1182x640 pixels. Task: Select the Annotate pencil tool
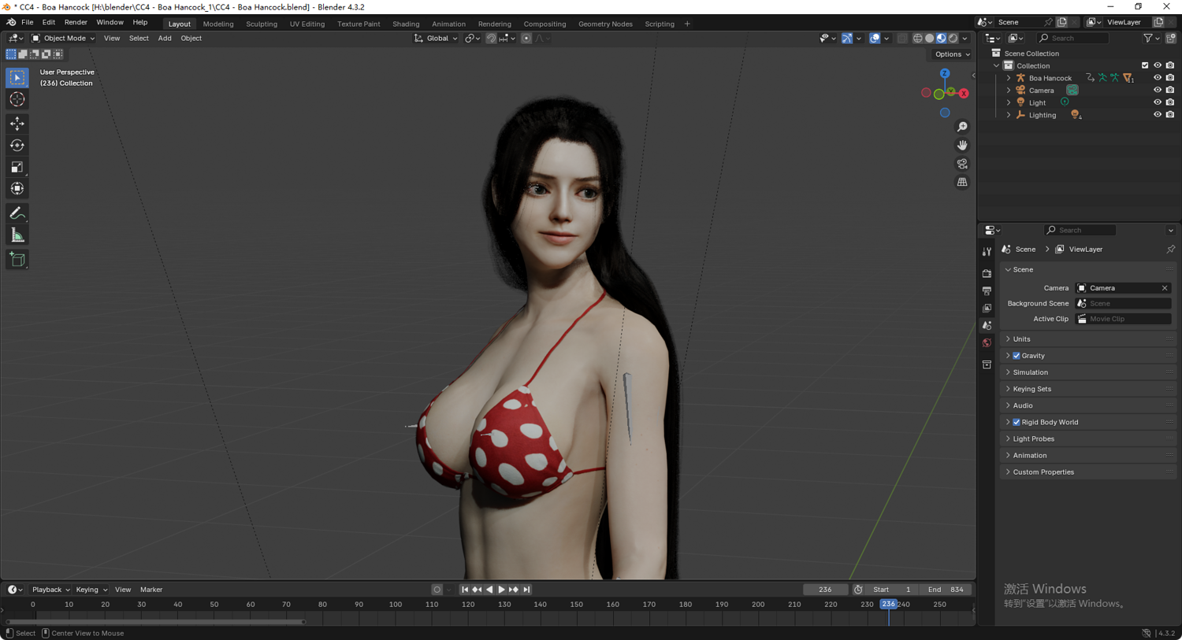(17, 213)
